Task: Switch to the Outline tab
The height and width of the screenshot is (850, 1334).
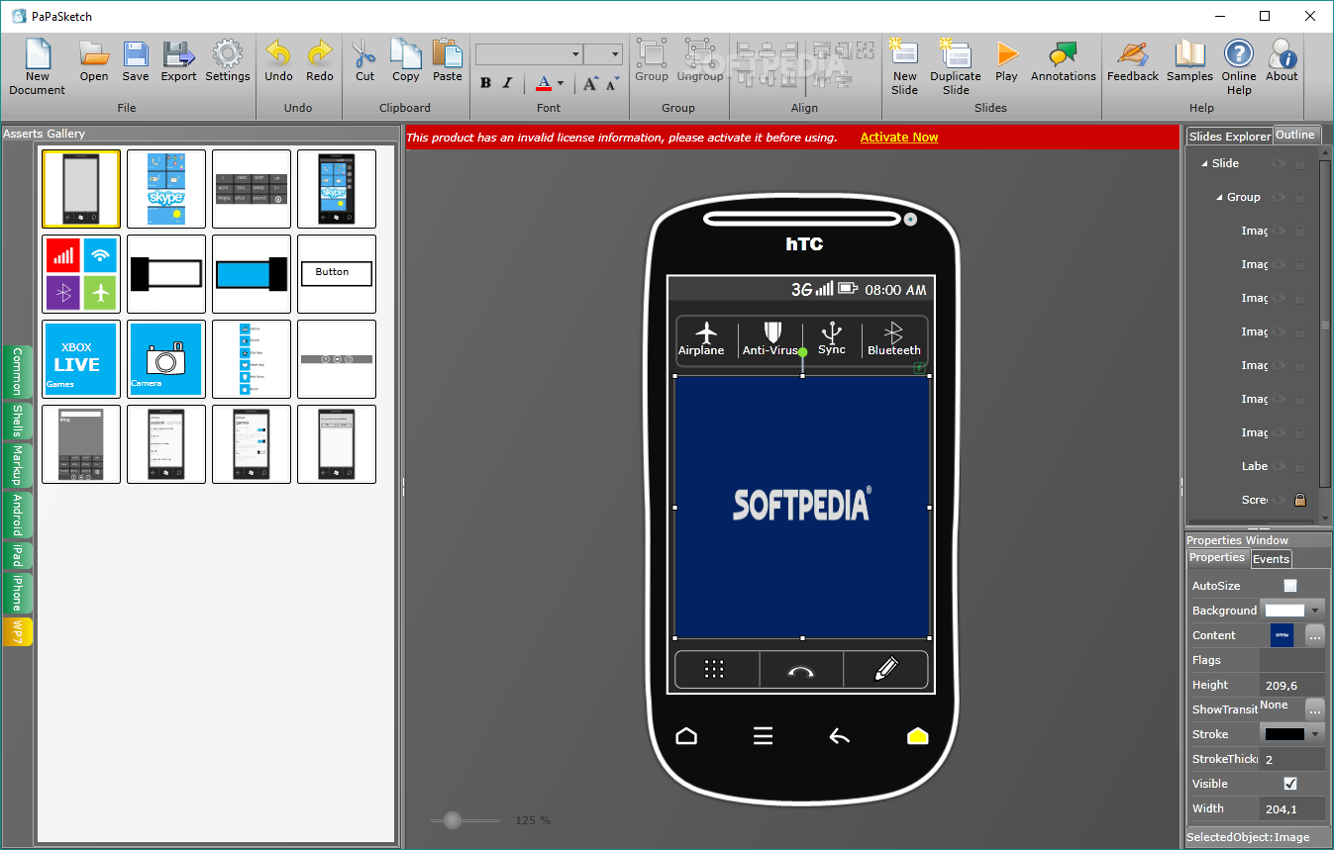Action: pyautogui.click(x=1295, y=135)
